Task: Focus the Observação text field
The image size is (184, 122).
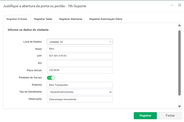Action: [80, 99]
